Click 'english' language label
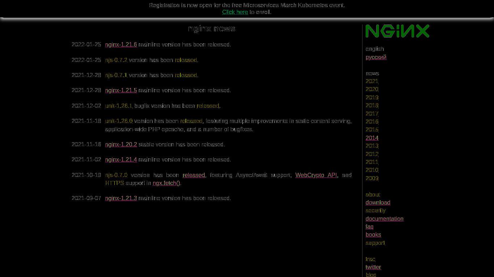 coord(375,49)
